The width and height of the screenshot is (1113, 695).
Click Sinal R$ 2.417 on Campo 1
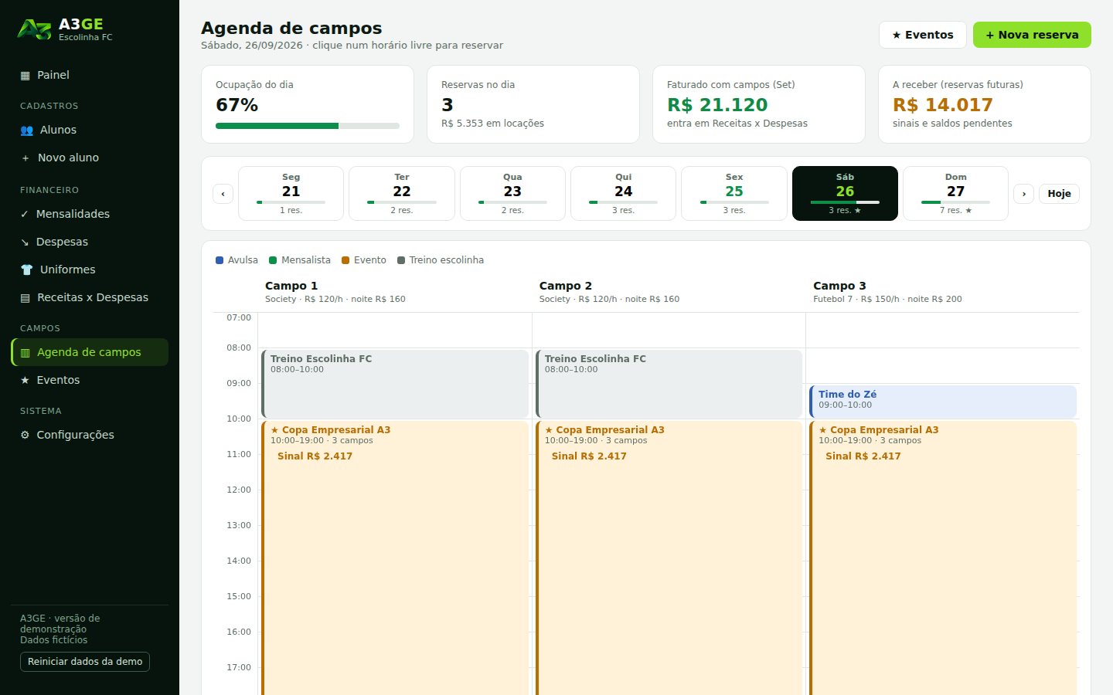tap(315, 456)
